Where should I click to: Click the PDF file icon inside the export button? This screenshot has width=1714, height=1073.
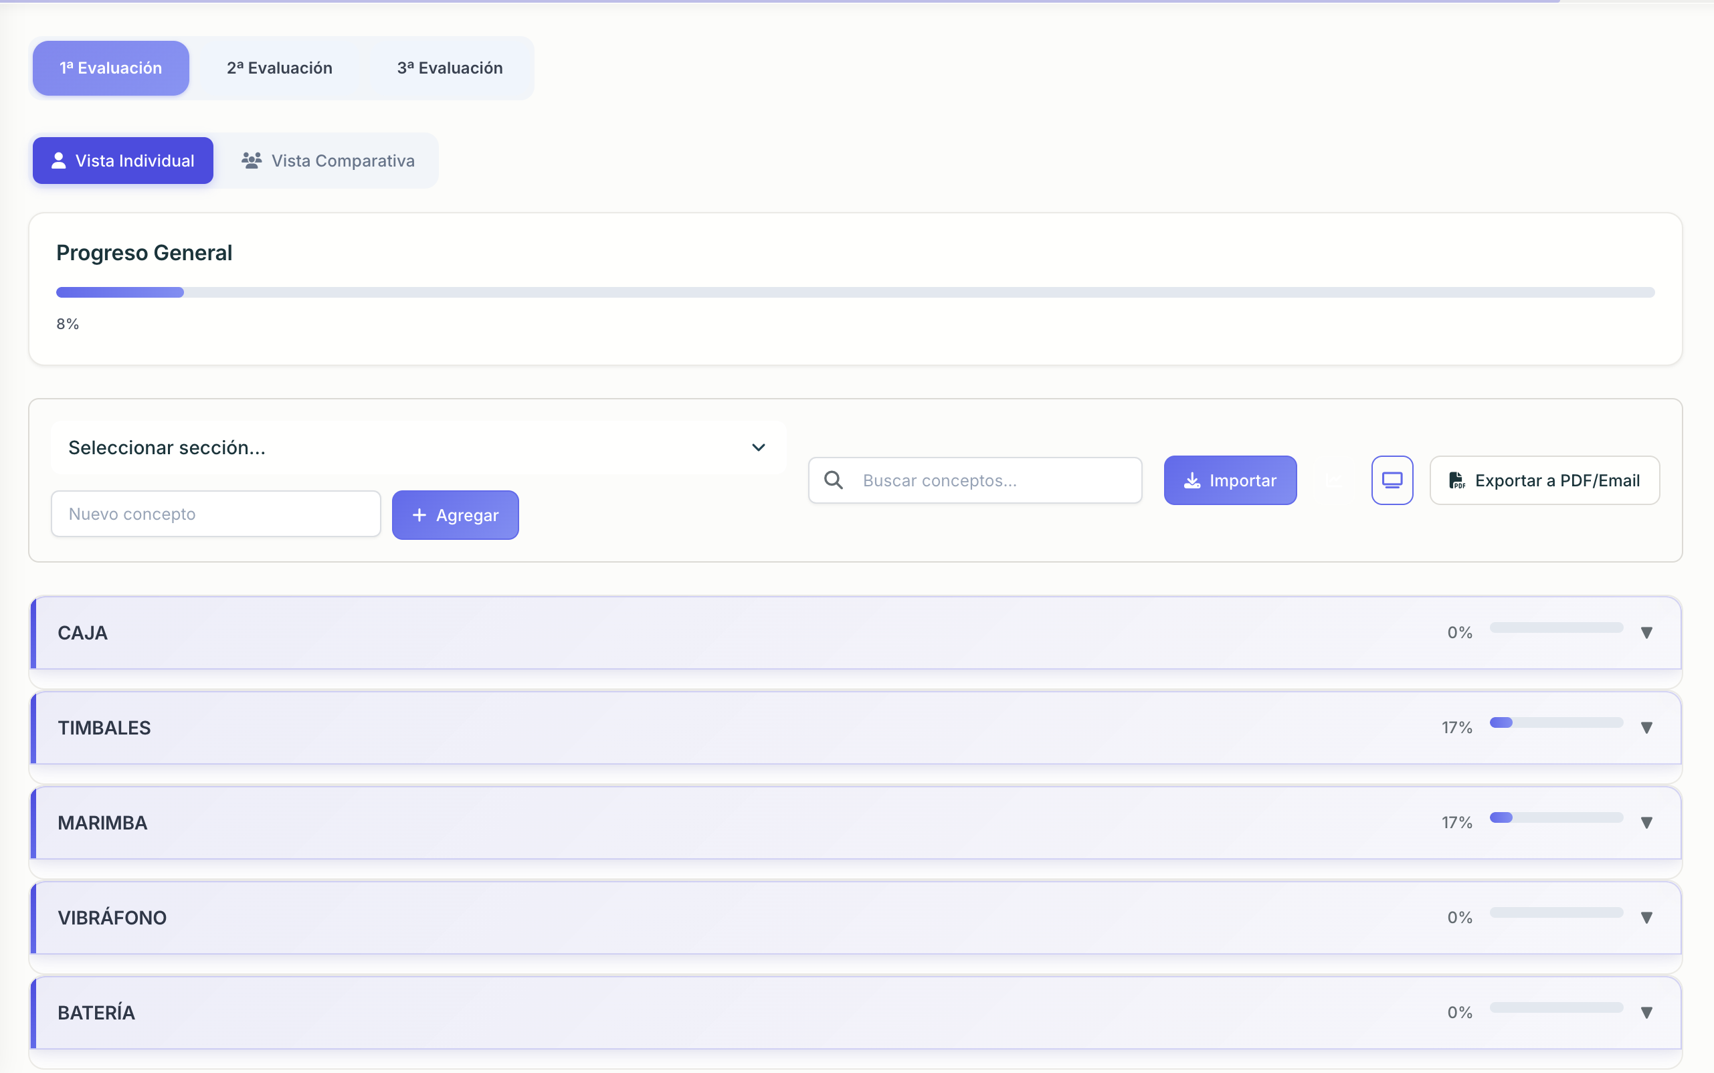click(x=1458, y=480)
